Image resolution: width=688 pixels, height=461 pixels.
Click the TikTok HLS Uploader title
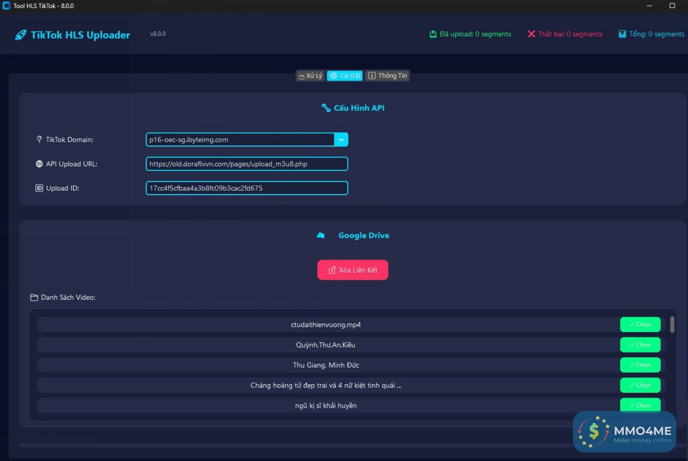click(80, 35)
